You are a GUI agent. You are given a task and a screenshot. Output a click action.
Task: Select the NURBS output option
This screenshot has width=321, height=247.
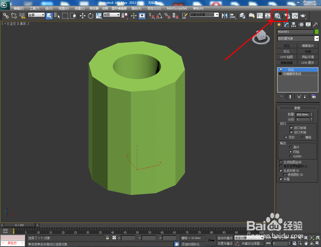point(291,156)
